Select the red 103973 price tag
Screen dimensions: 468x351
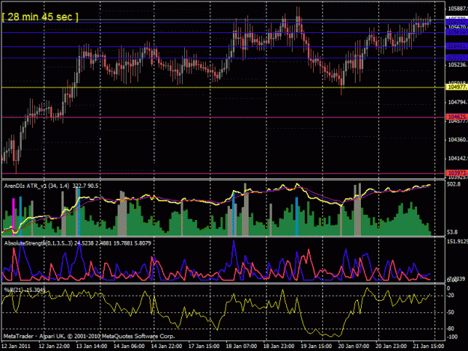click(457, 173)
